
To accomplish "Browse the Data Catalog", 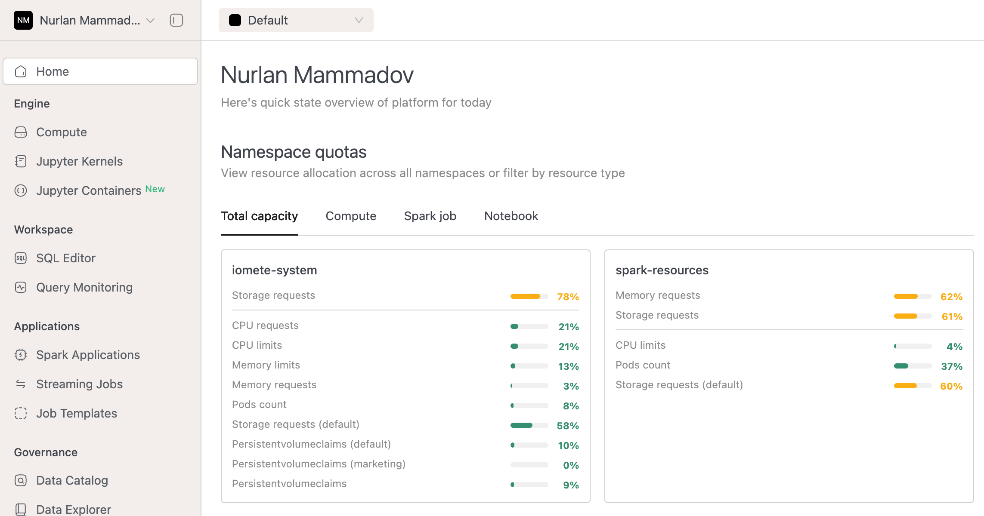I will 72,480.
